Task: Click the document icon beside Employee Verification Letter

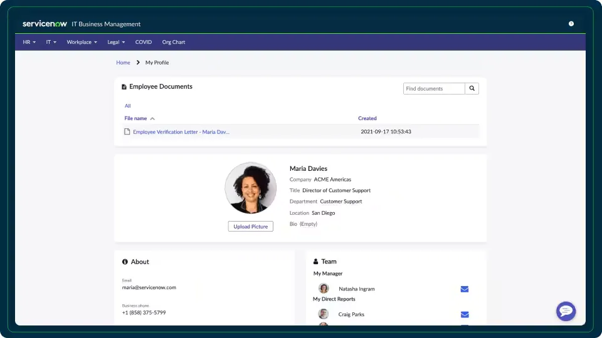Action: coord(127,132)
